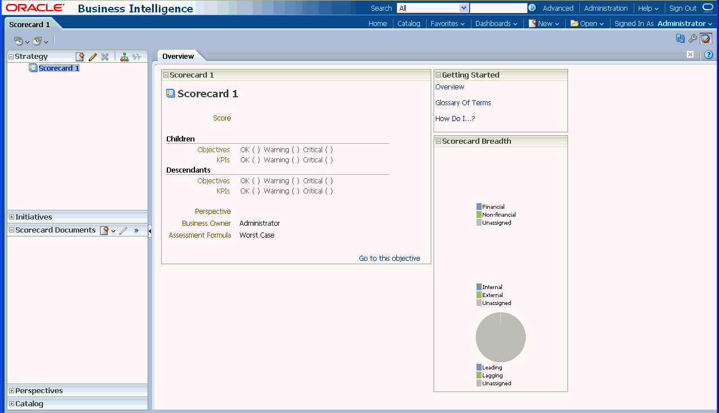719x413 pixels.
Task: Click the grayed strategy map icon beside tree icon
Action: pyautogui.click(x=137, y=57)
